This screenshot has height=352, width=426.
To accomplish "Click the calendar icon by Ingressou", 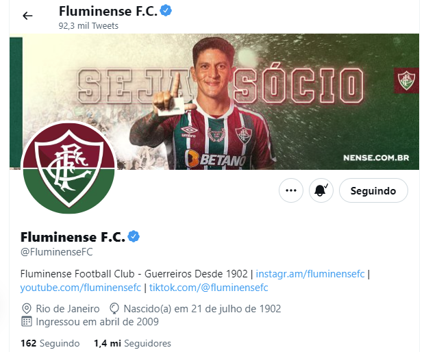I will coord(26,322).
